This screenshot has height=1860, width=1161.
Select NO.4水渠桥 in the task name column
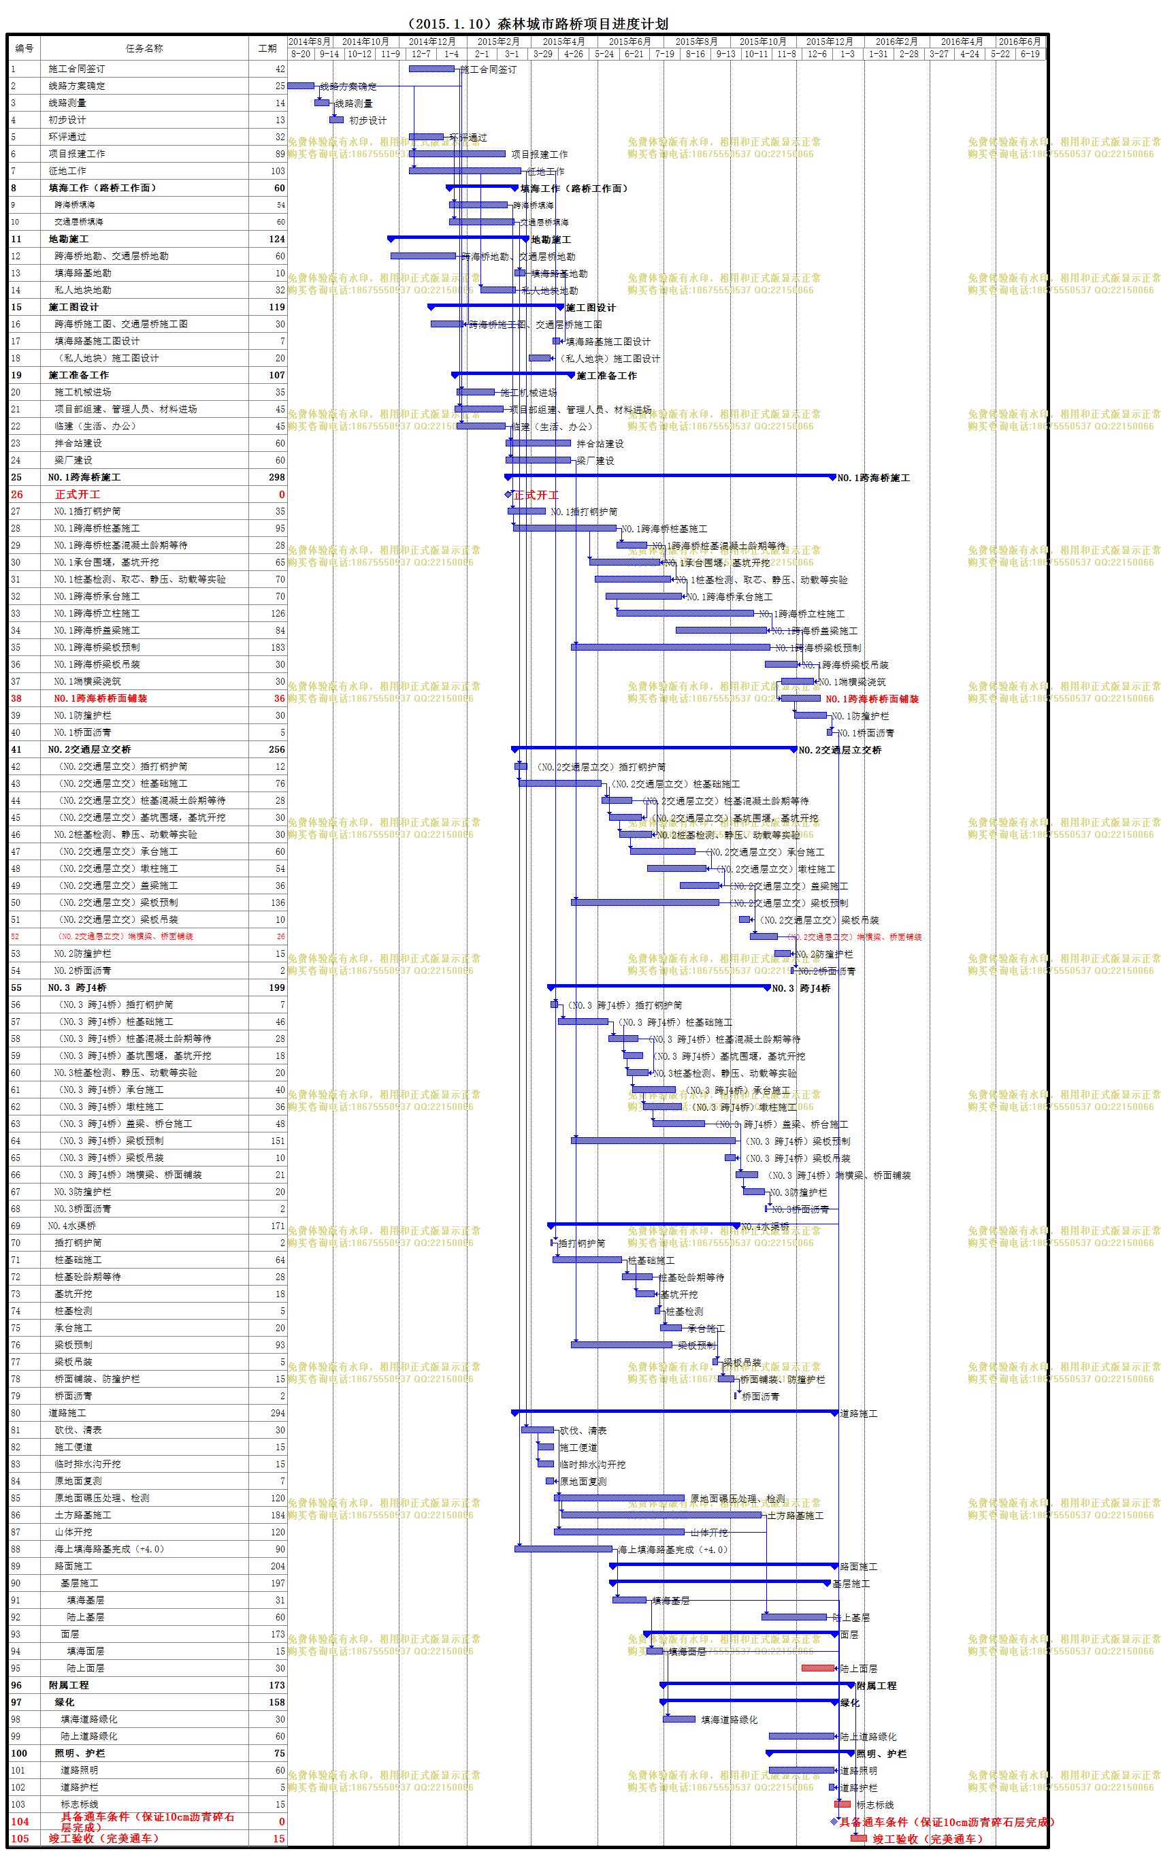click(72, 1225)
